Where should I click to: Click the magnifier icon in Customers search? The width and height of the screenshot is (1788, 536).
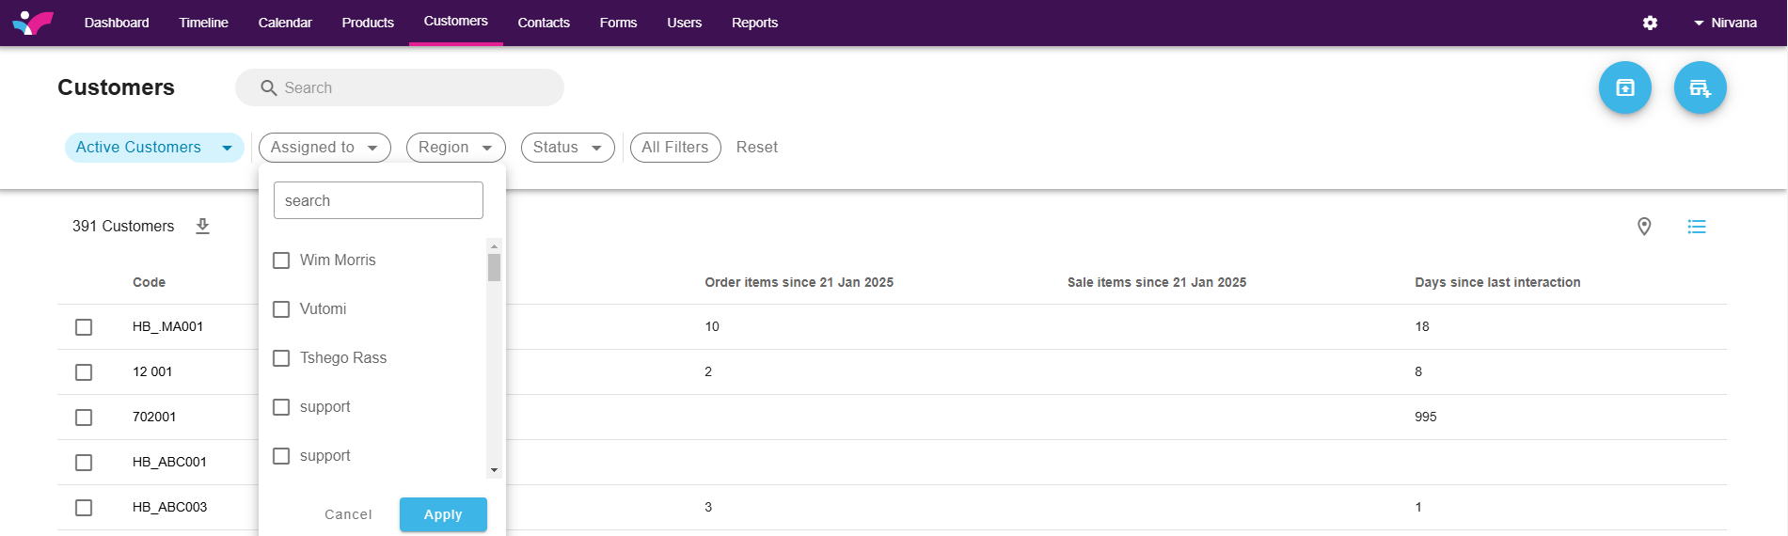(x=269, y=88)
